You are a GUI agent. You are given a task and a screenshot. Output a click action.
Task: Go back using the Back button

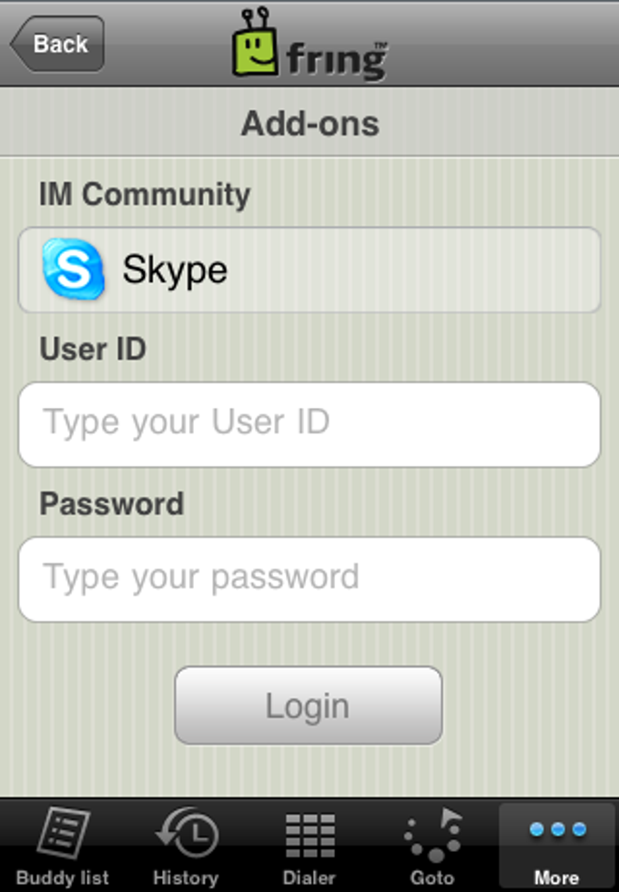pos(56,44)
